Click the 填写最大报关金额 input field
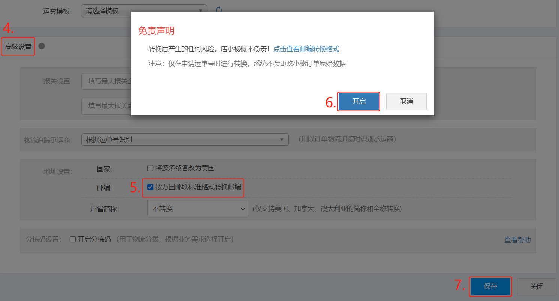This screenshot has height=301, width=559. click(106, 82)
